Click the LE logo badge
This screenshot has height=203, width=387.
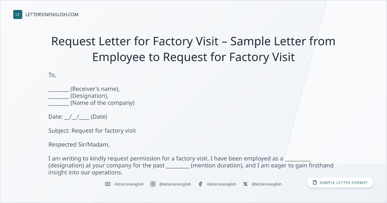point(18,15)
